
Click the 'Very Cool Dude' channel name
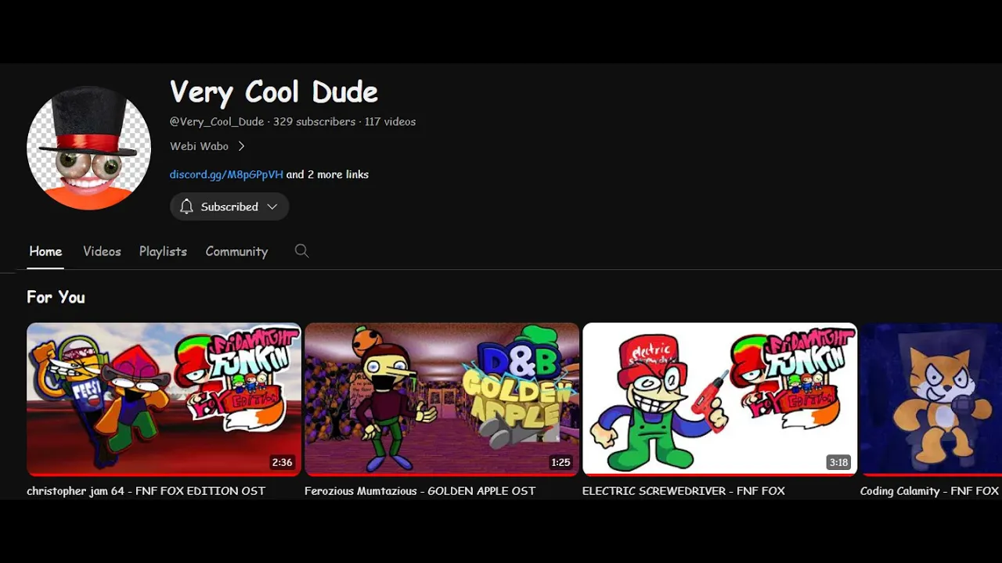click(x=274, y=92)
